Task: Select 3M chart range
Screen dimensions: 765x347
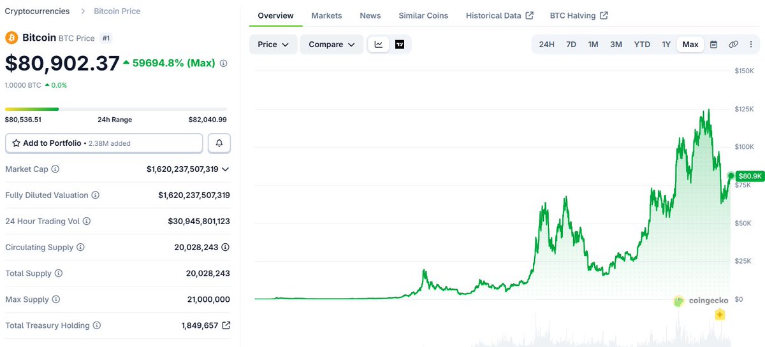Action: 616,45
